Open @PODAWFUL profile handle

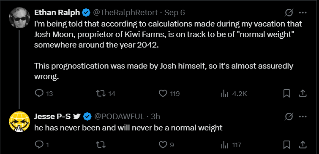(x=119, y=117)
